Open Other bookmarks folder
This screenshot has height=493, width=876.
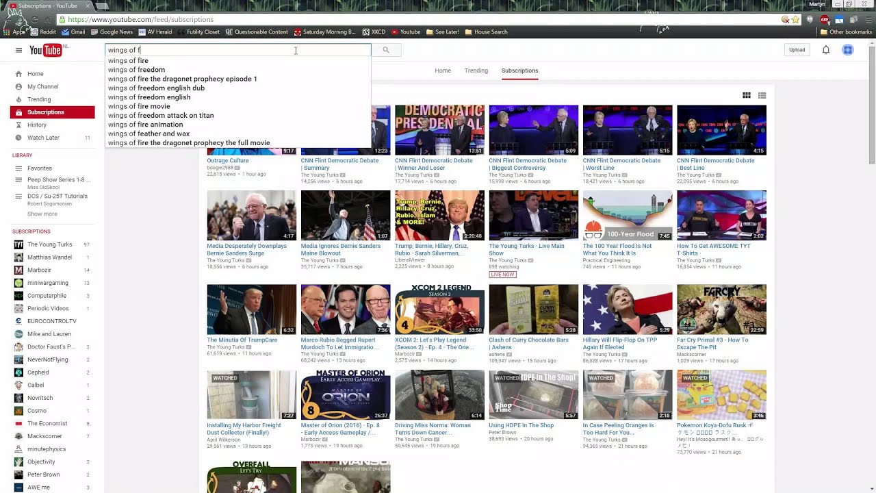[x=845, y=31]
